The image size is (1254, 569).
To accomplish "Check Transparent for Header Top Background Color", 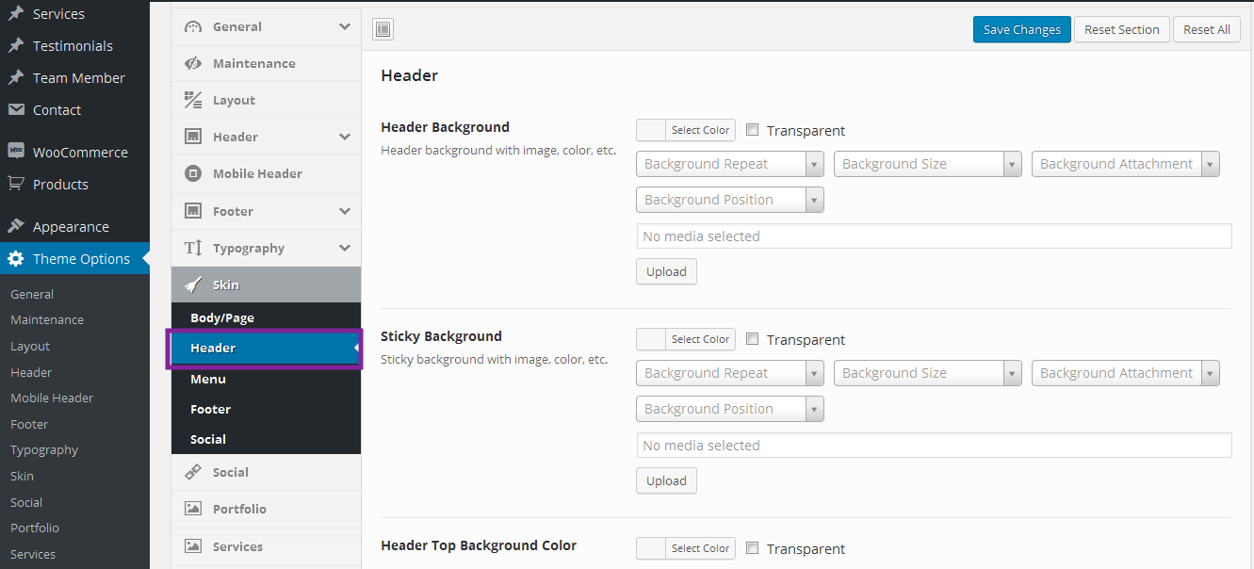I will pyautogui.click(x=753, y=548).
